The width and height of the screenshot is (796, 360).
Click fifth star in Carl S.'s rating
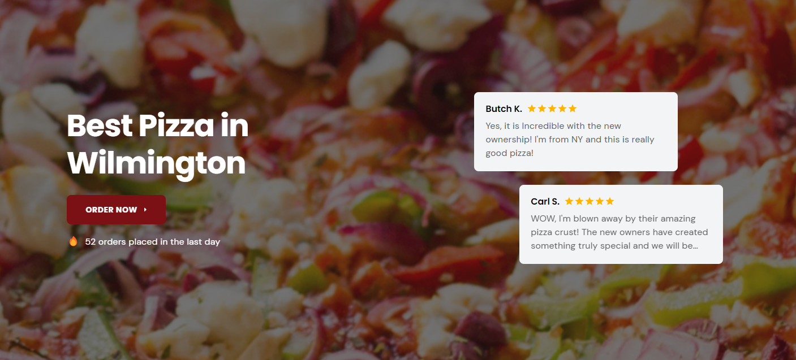(x=610, y=201)
